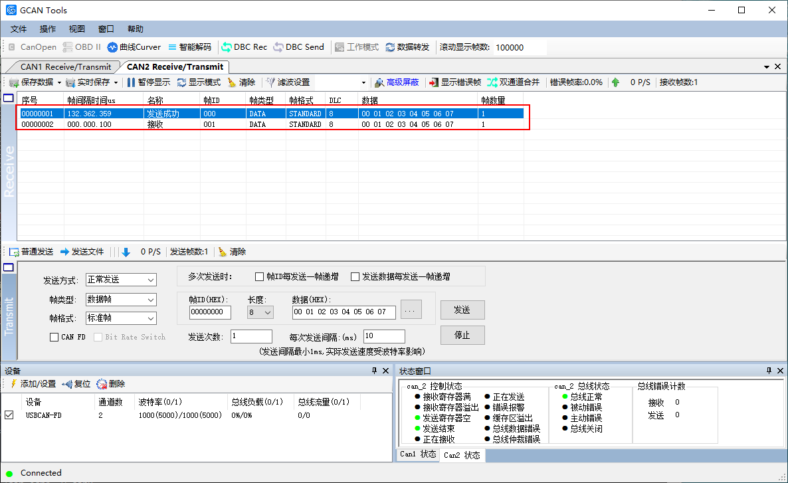Image resolution: width=788 pixels, height=483 pixels.
Task: Enable CAN FD checkbox
Action: [x=54, y=338]
